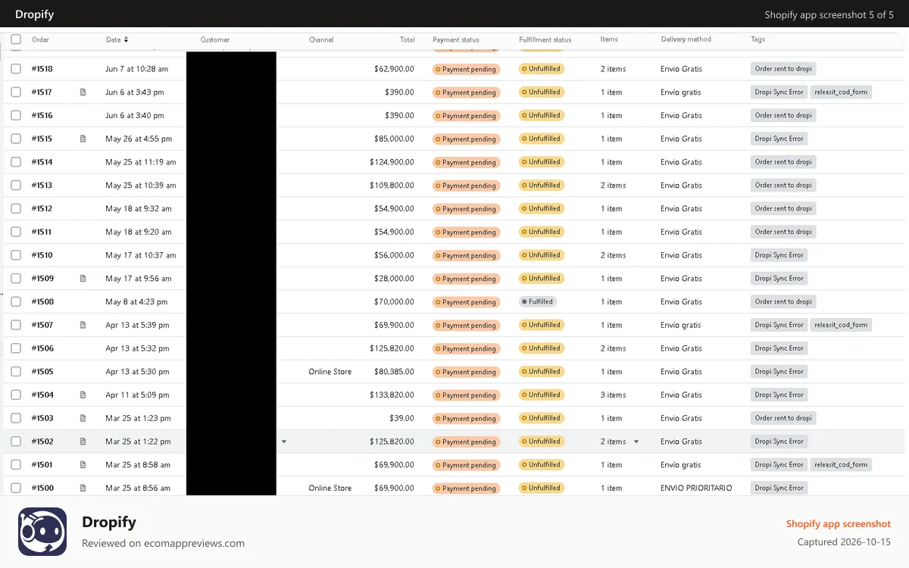Open order #1518 link
This screenshot has width=909, height=568.
coord(42,69)
